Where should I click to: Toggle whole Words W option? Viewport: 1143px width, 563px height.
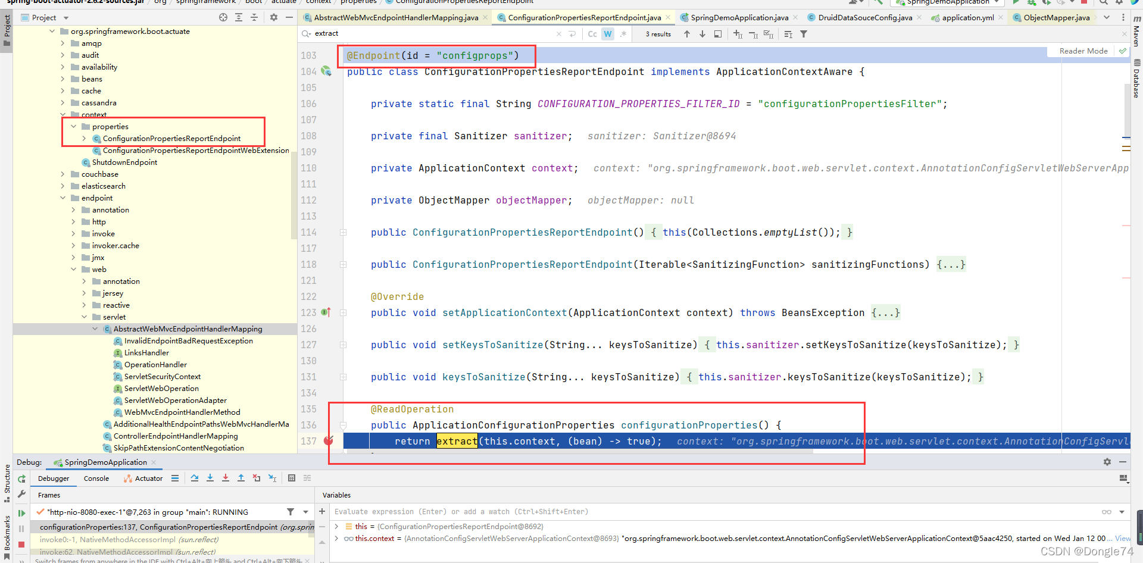point(608,34)
